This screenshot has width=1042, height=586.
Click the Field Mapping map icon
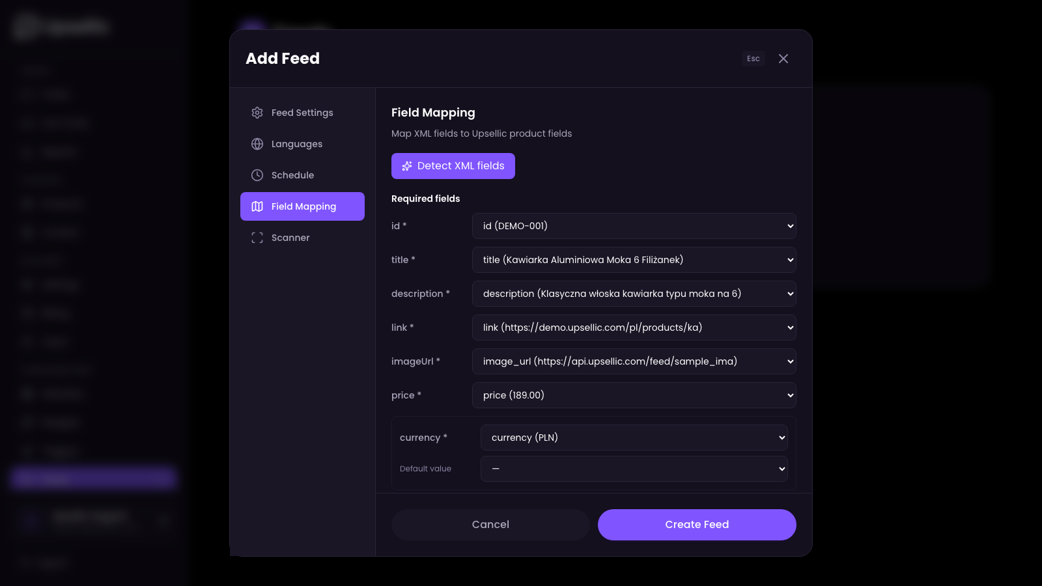[x=257, y=206]
